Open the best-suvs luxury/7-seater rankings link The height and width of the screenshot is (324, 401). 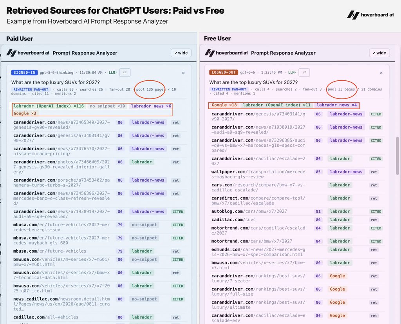(x=258, y=278)
